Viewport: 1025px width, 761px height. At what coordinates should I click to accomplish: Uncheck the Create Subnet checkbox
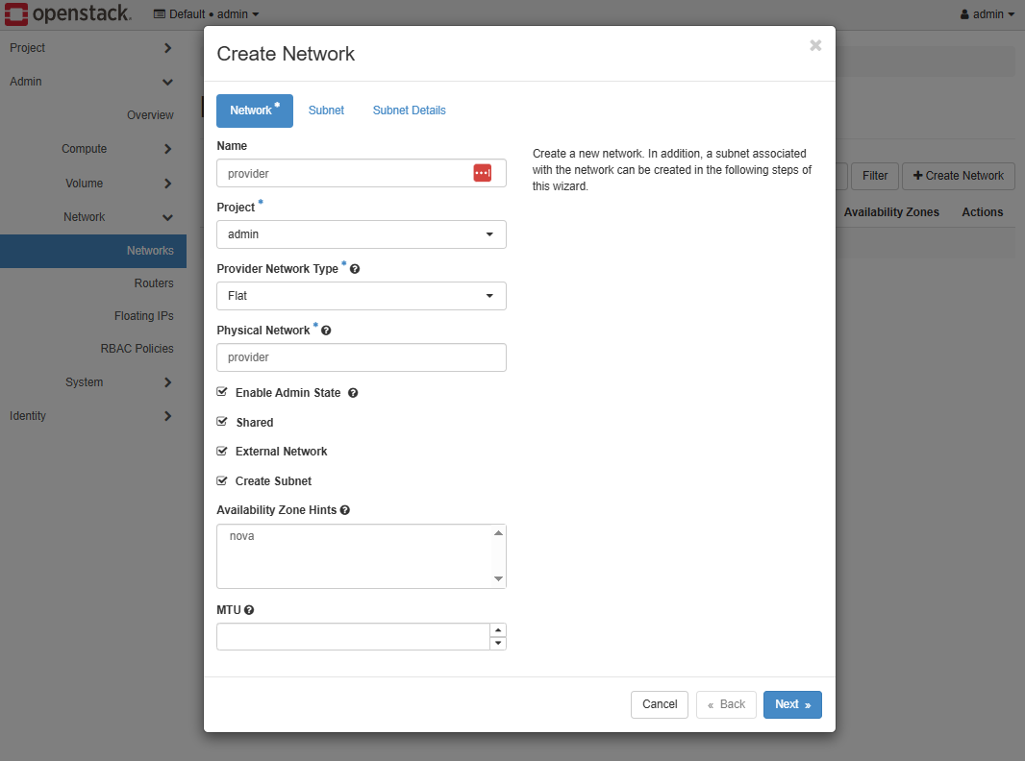point(222,480)
